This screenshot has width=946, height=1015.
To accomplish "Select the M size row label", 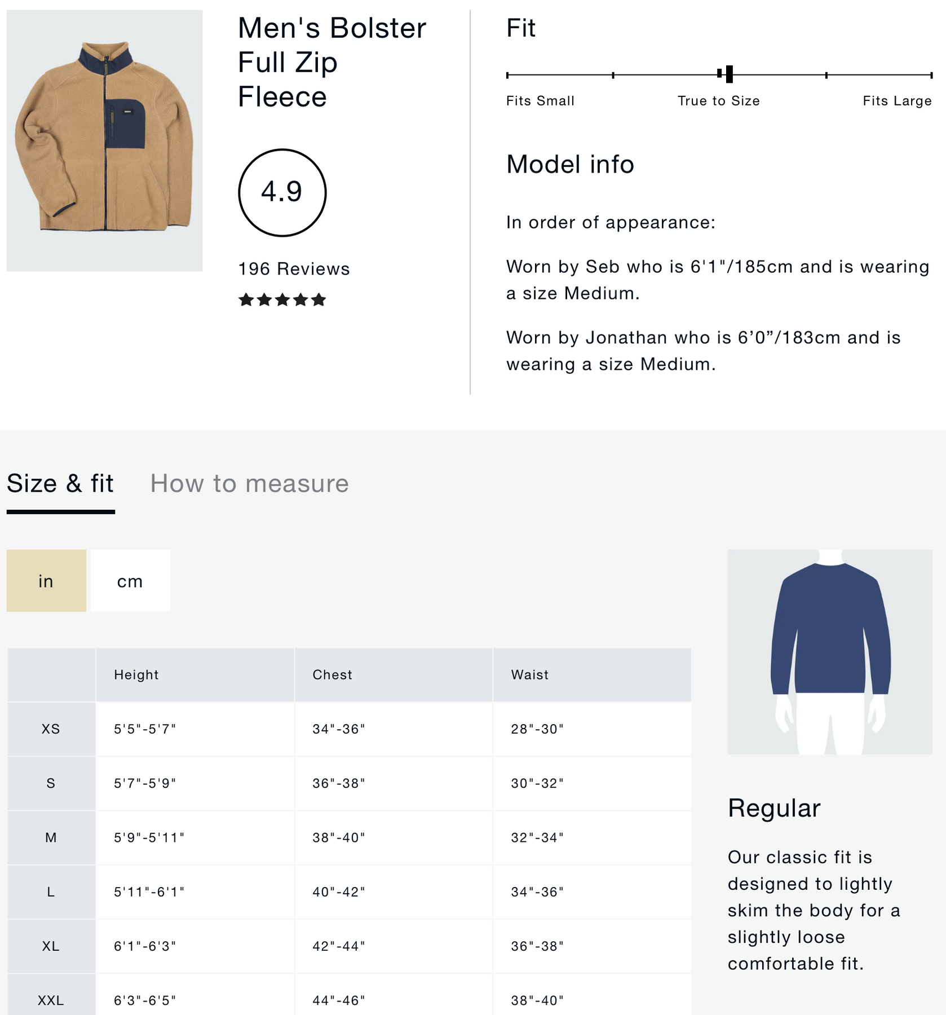I will point(51,837).
